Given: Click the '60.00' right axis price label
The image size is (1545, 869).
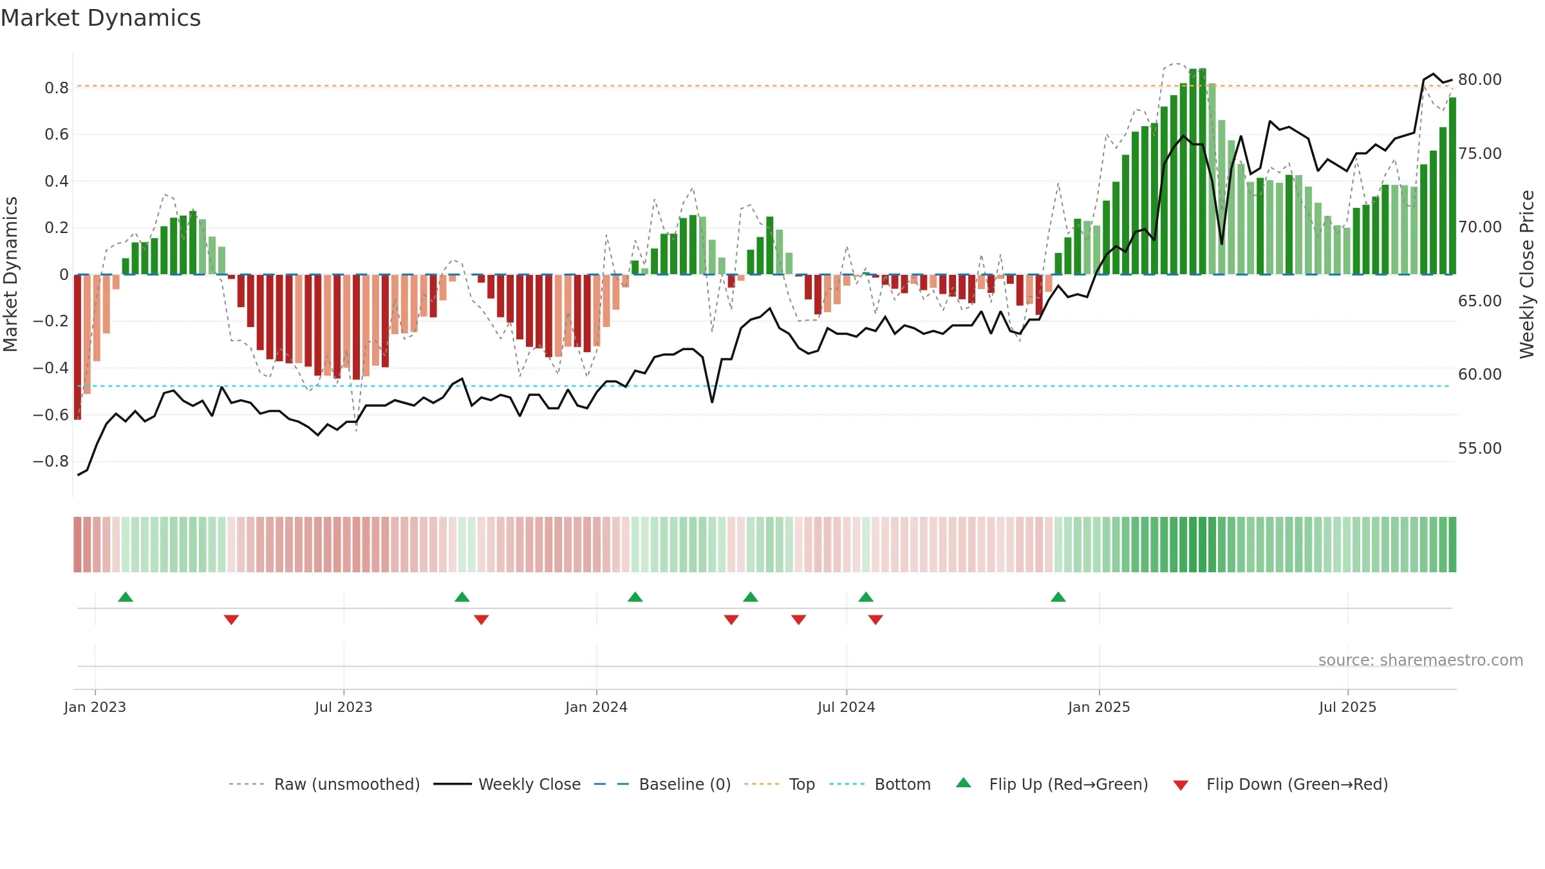Looking at the screenshot, I should (1480, 374).
